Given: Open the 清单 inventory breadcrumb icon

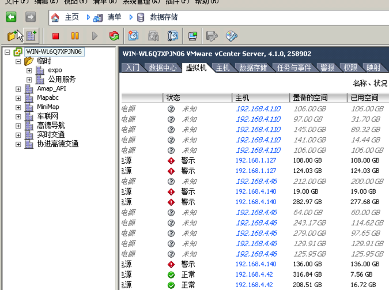Looking at the screenshot, I should click(98, 18).
